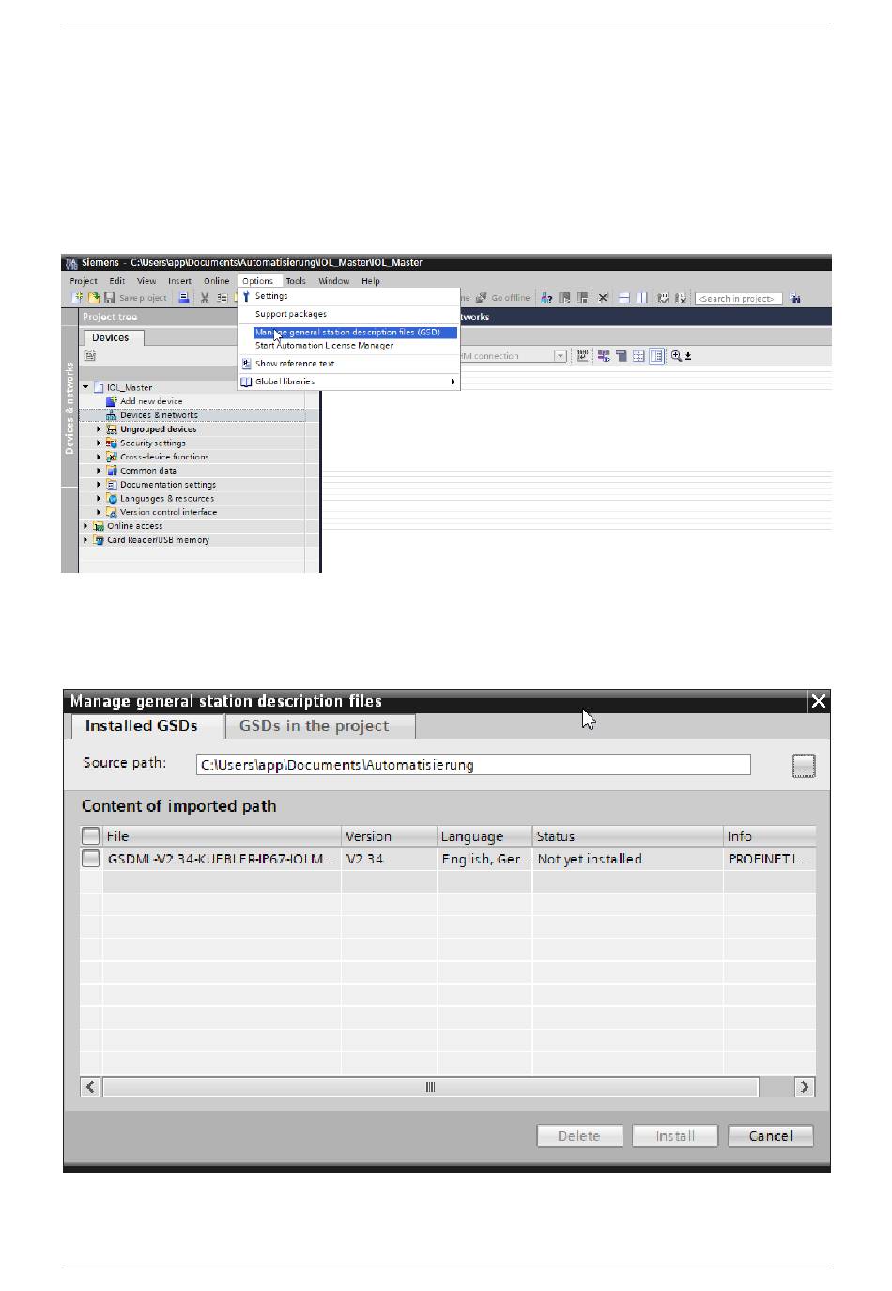This screenshot has height=1291, width=892.
Task: Click Start Automation License Manager
Action: coord(324,346)
